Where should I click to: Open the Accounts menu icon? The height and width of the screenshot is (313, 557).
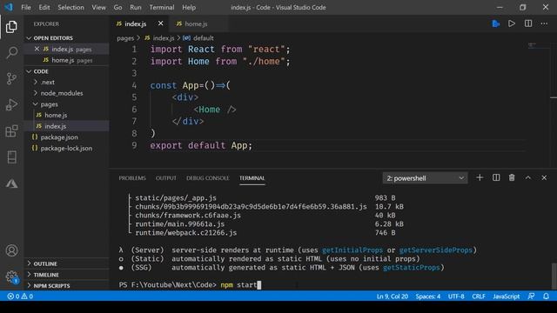(11, 250)
